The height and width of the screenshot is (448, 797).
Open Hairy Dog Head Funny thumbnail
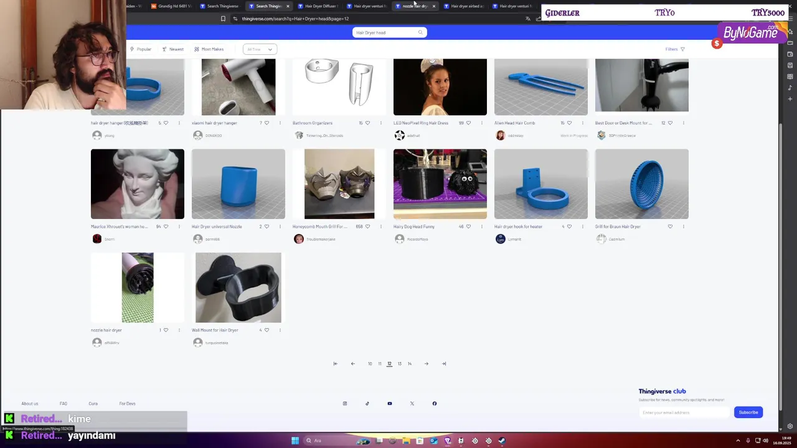(x=440, y=184)
